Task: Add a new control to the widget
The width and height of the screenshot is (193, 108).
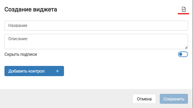Action: (x=34, y=71)
